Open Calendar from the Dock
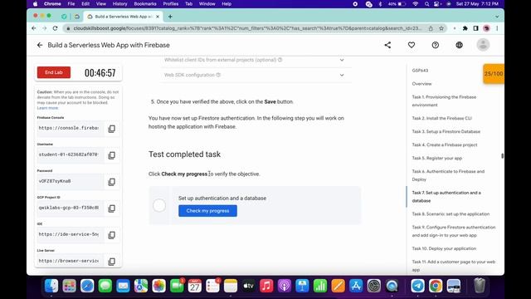 click(x=195, y=286)
